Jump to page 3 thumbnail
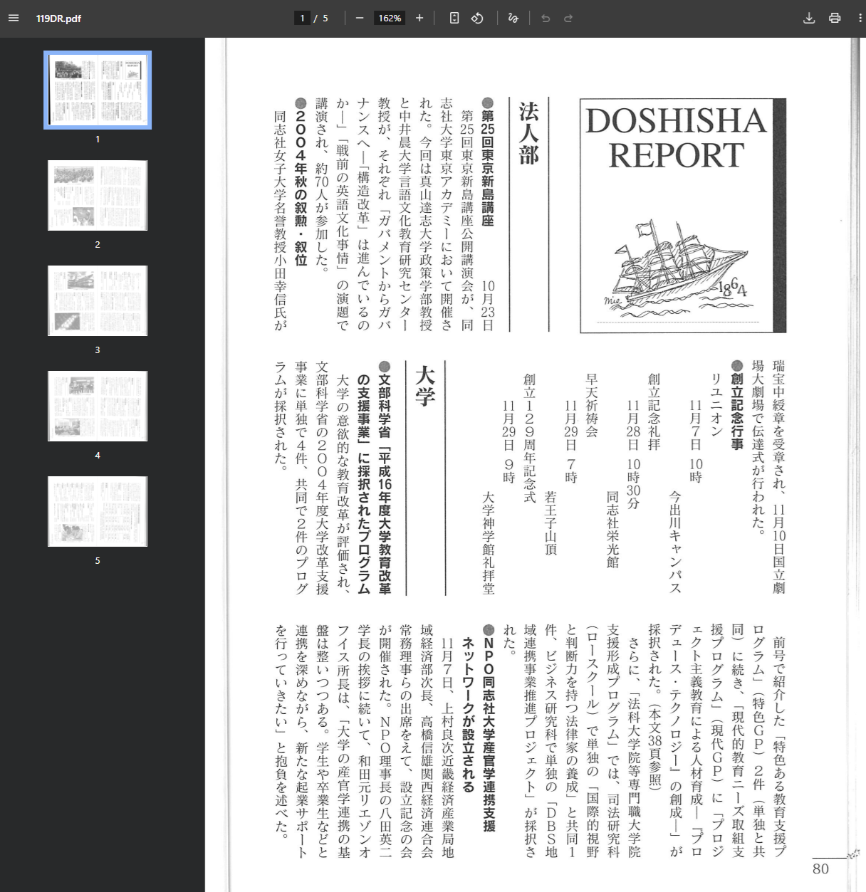866x892 pixels. (98, 300)
